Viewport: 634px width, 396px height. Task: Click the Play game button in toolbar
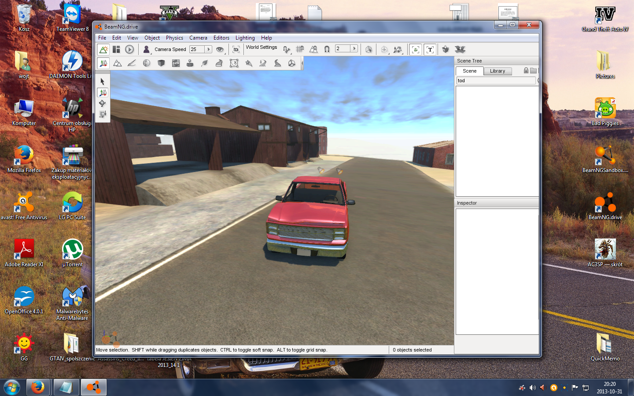pos(129,49)
